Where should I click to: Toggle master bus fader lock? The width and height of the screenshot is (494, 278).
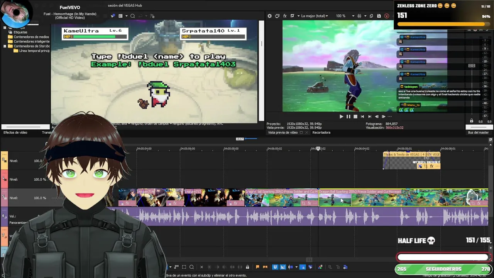[471, 121]
